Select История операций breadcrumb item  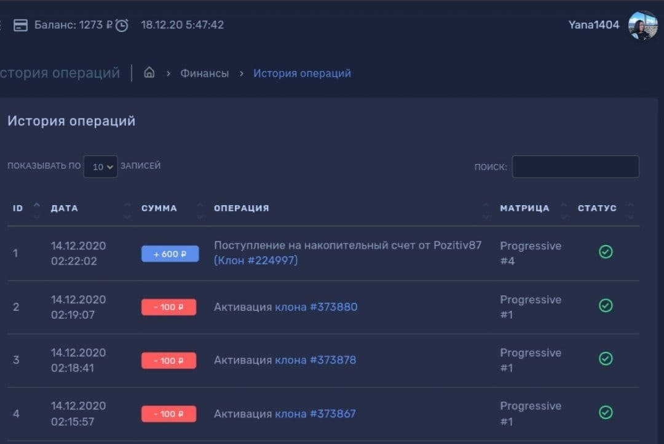302,73
